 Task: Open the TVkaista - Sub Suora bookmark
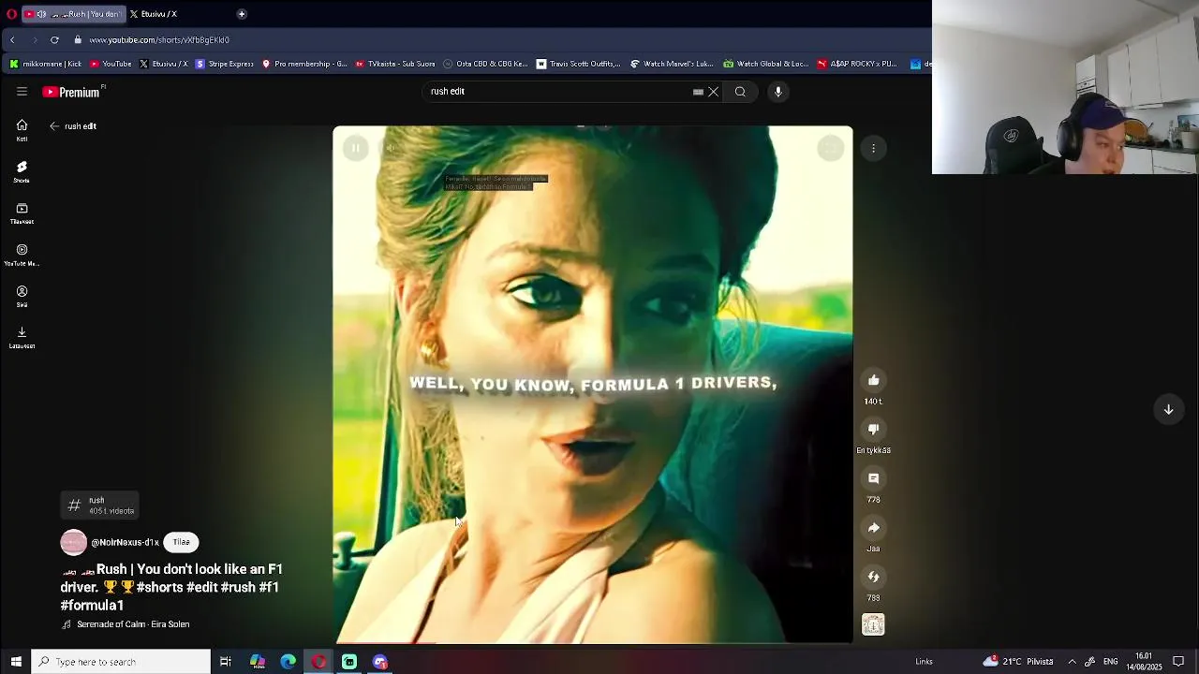[394, 64]
